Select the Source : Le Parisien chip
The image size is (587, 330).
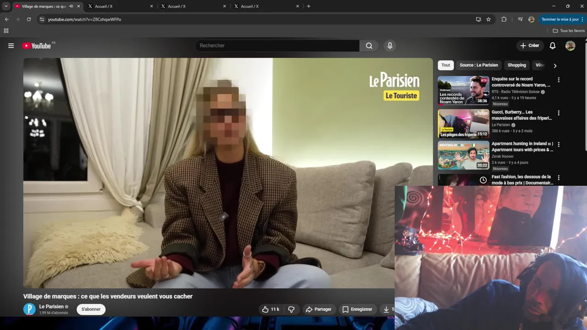[479, 65]
